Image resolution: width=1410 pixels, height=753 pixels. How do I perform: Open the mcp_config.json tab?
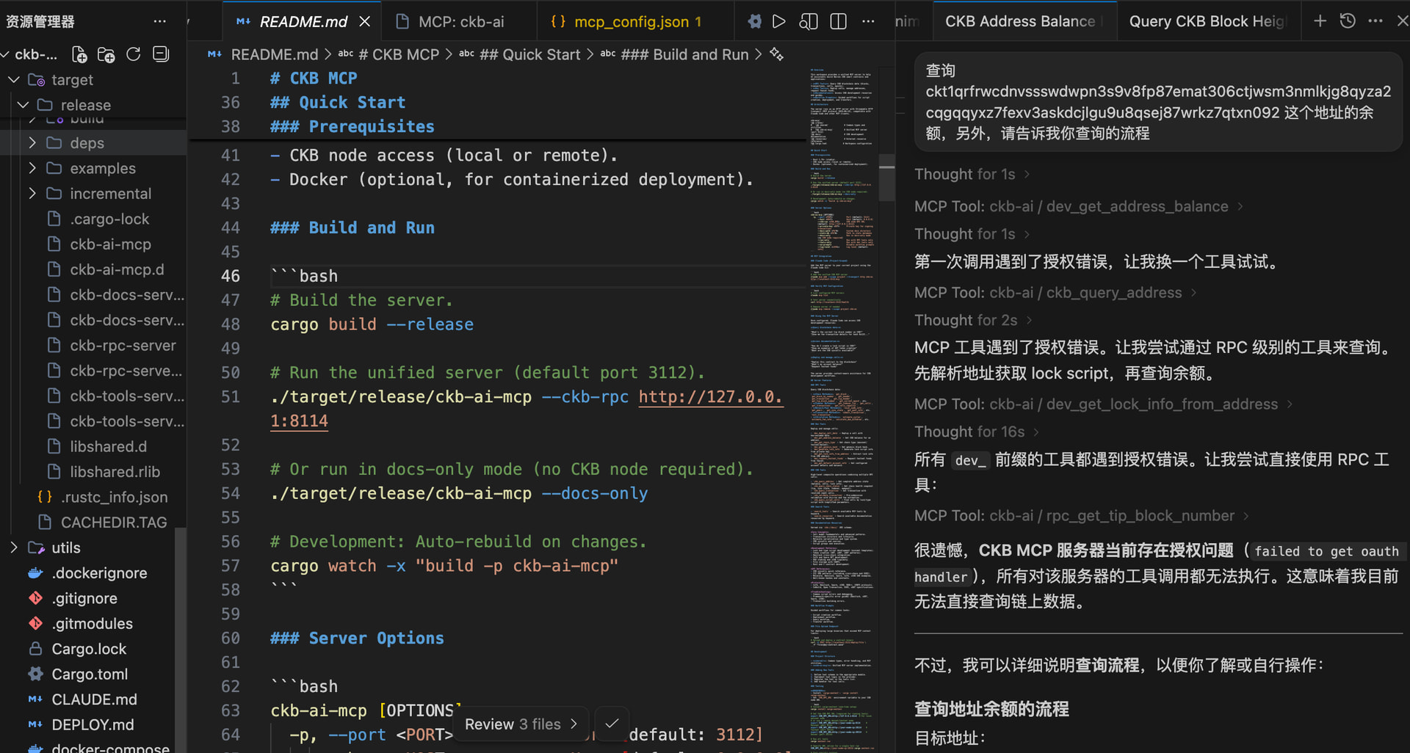click(636, 22)
